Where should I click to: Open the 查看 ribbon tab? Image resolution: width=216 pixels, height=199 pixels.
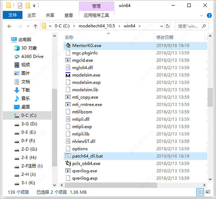click(69, 15)
